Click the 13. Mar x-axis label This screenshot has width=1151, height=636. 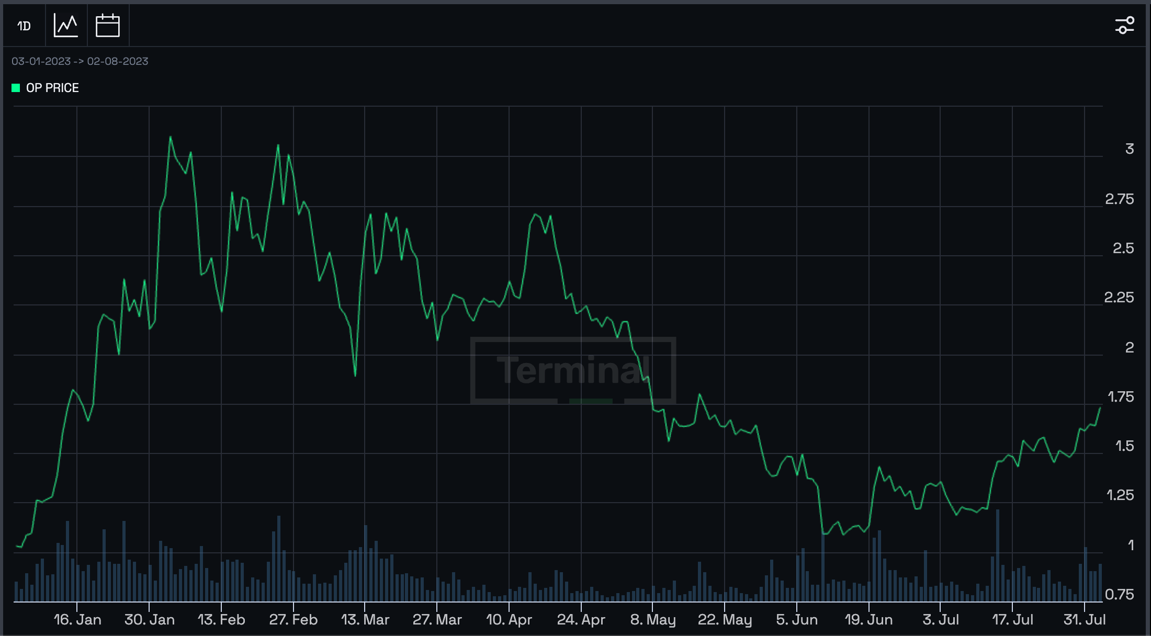pos(365,620)
